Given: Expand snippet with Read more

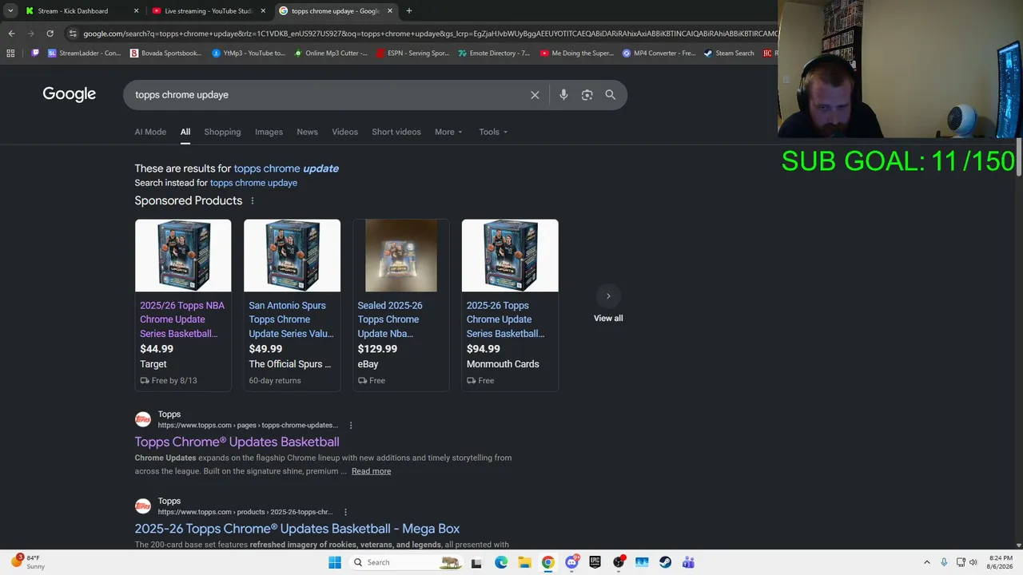Looking at the screenshot, I should [x=371, y=471].
